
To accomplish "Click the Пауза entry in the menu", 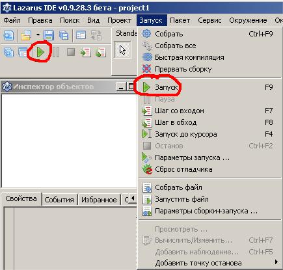I will click(210, 99).
